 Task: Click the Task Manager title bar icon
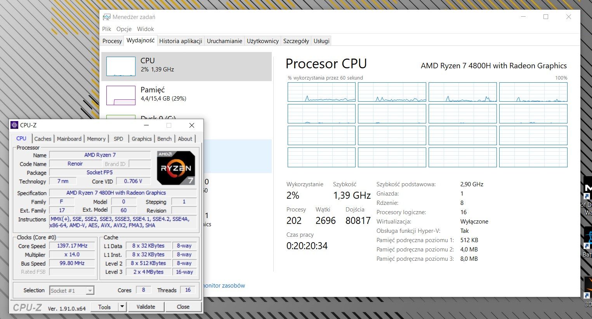click(106, 17)
